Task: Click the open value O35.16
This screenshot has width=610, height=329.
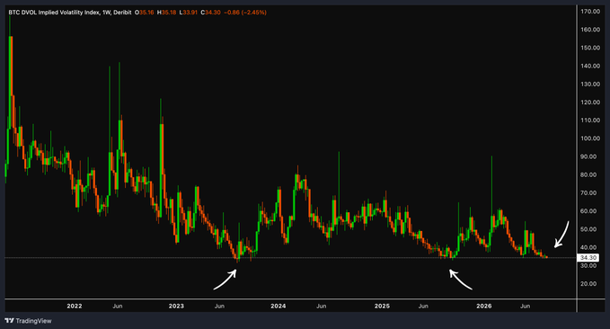Action: pos(145,13)
